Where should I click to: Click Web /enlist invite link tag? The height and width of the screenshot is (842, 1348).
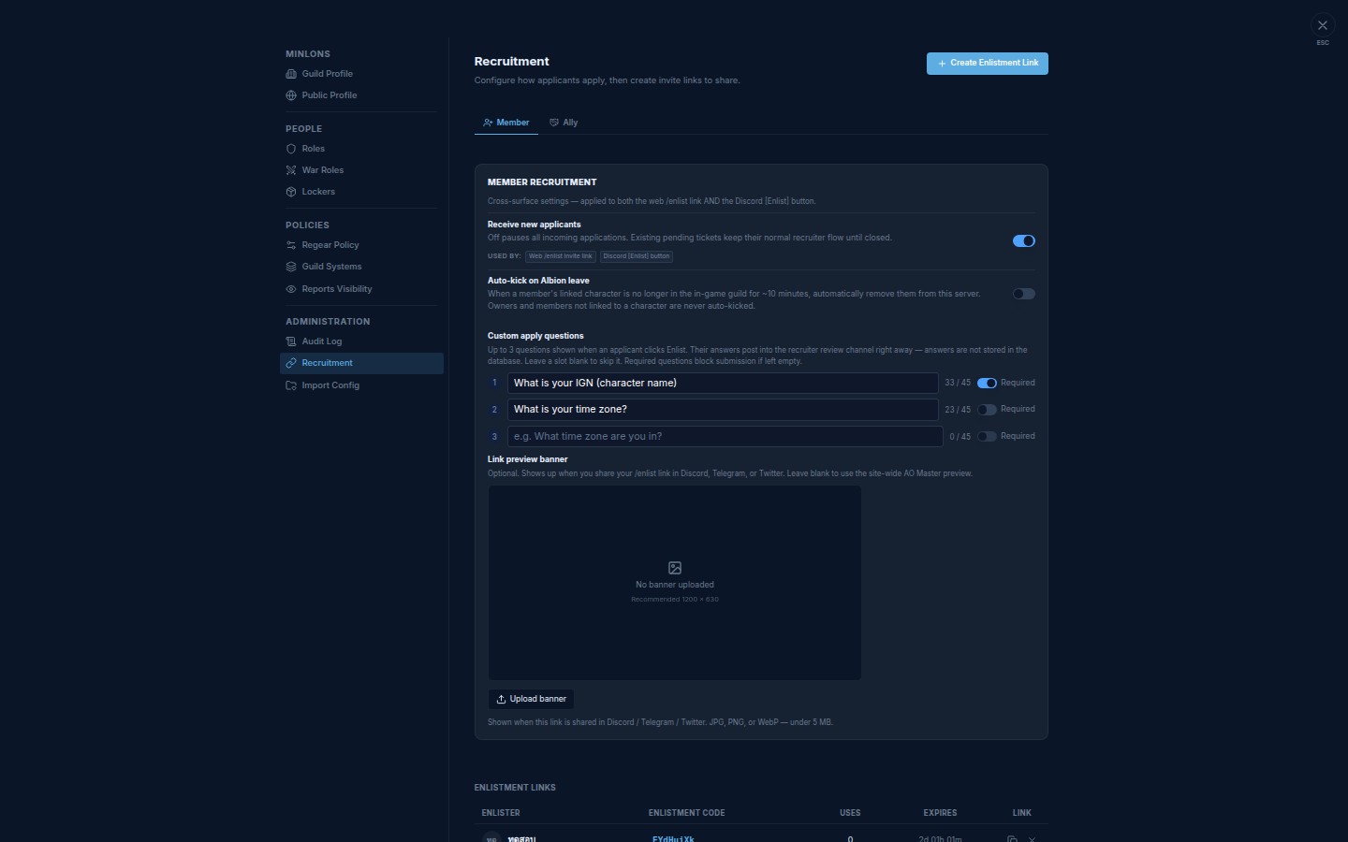tap(561, 256)
